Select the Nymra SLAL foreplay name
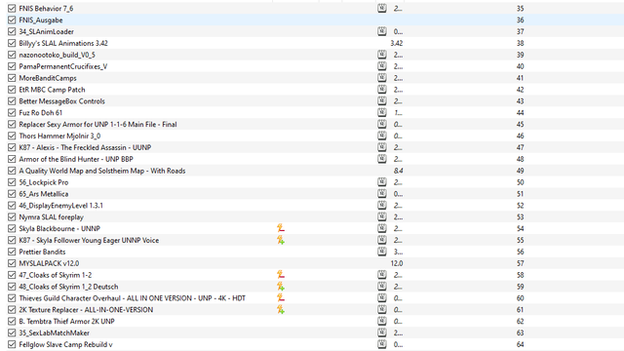The width and height of the screenshot is (624, 351). (x=51, y=216)
